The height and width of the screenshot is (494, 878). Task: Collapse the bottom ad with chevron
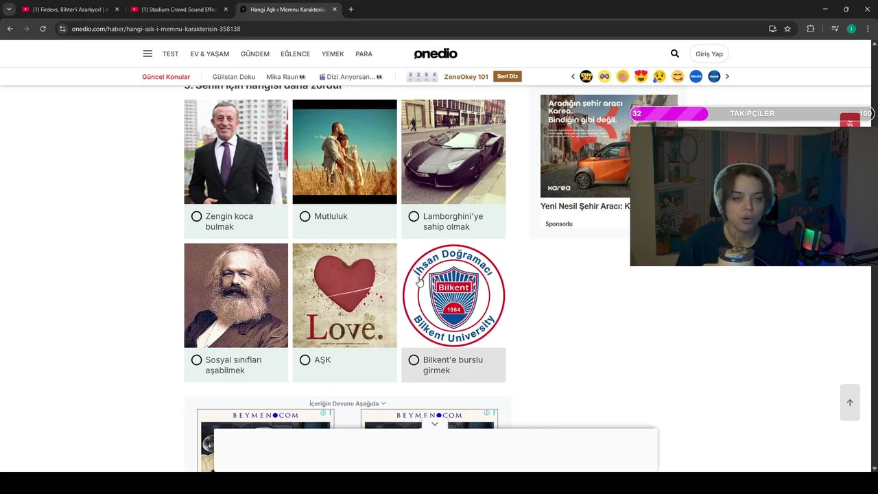[435, 424]
